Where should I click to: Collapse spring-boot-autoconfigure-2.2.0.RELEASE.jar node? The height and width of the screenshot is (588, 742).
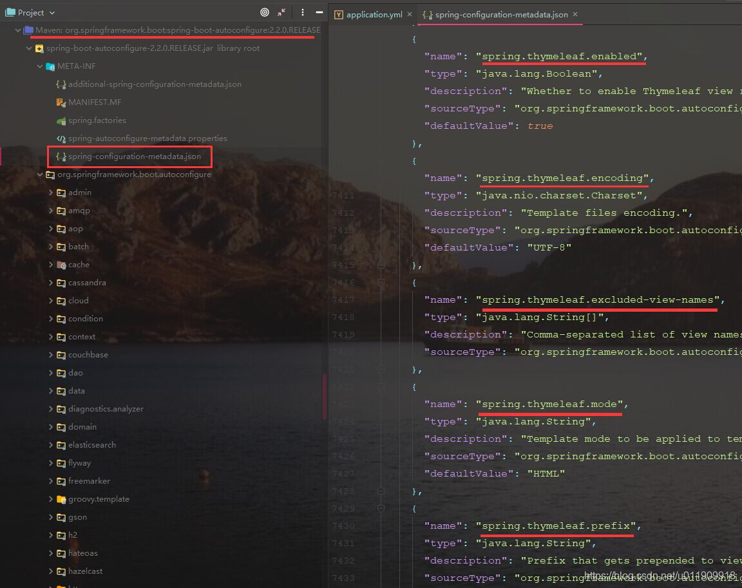tap(29, 48)
